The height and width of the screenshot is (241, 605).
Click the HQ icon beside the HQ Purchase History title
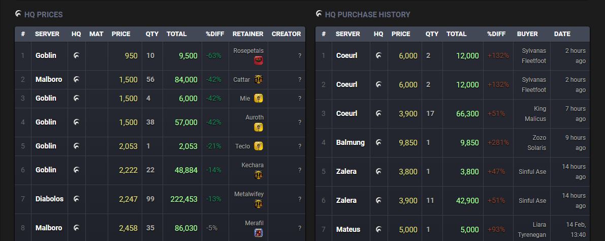319,14
